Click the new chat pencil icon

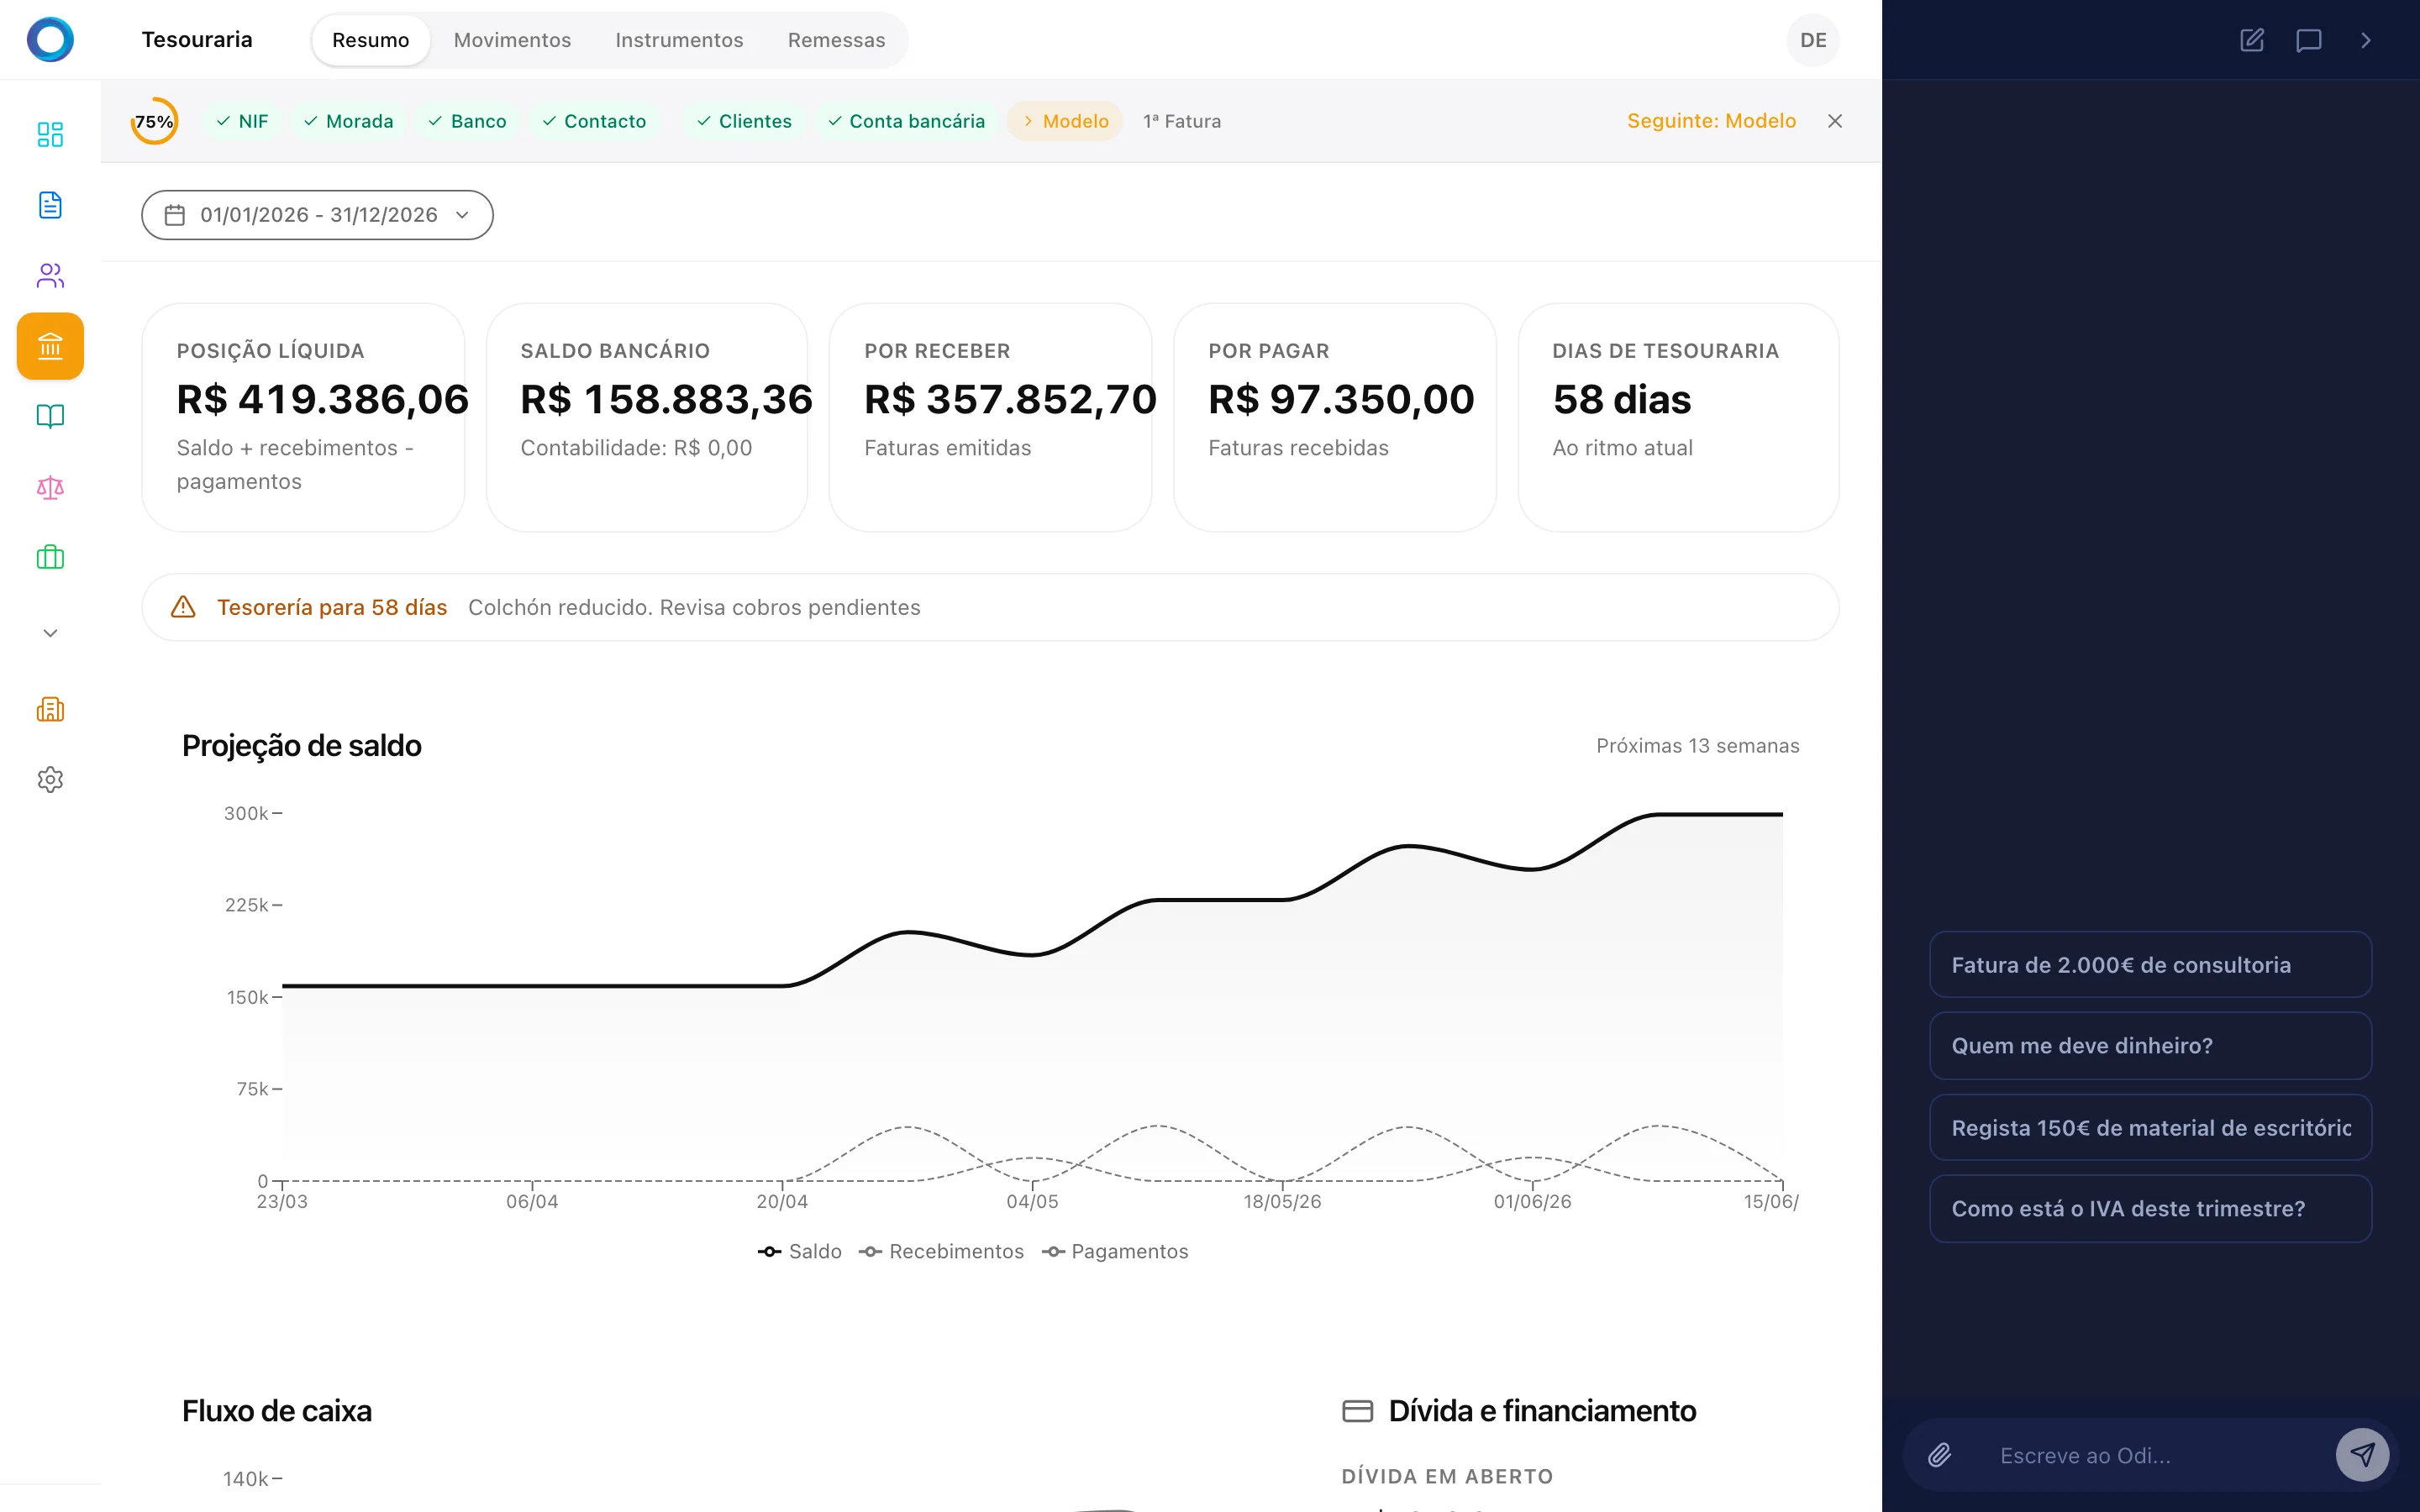tap(2251, 40)
